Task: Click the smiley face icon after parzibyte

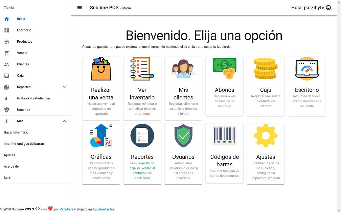Action: [x=328, y=7]
